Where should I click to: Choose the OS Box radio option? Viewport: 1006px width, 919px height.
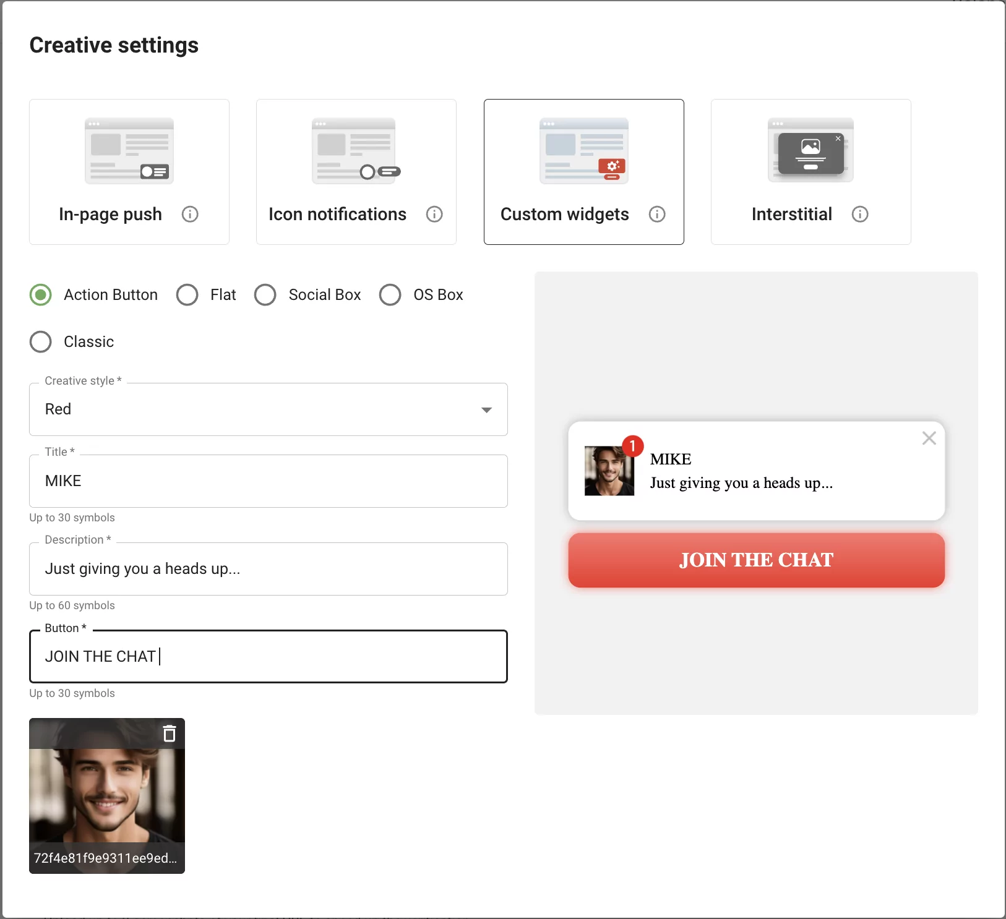pos(390,295)
